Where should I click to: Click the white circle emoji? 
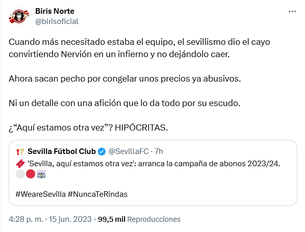coord(20,174)
